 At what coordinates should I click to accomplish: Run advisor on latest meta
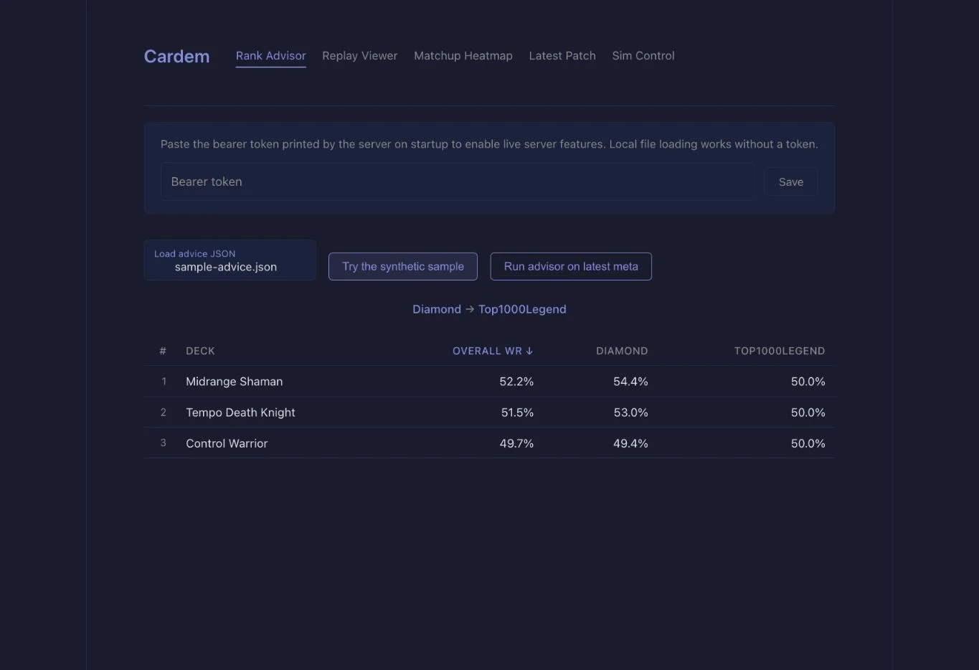point(571,266)
